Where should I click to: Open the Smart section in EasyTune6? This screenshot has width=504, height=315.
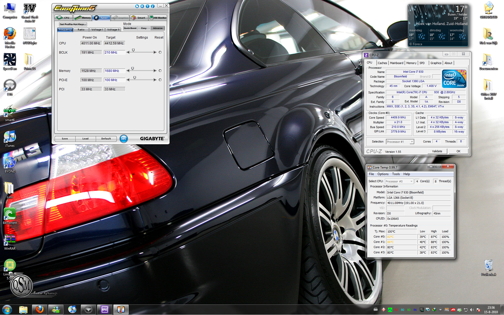(141, 17)
